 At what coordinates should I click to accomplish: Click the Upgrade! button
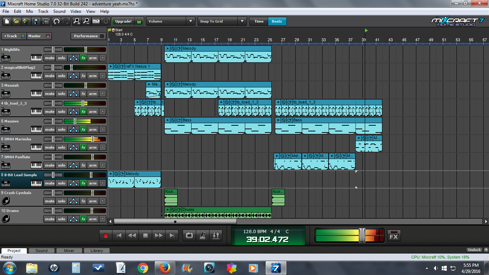pos(124,21)
